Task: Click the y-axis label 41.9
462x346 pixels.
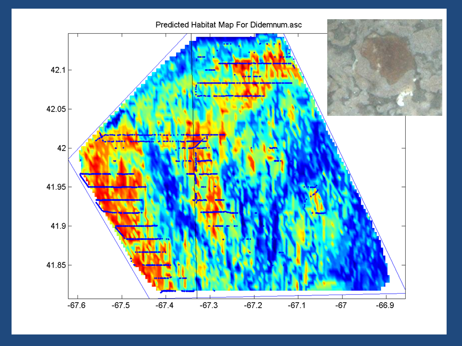Action: [57, 226]
